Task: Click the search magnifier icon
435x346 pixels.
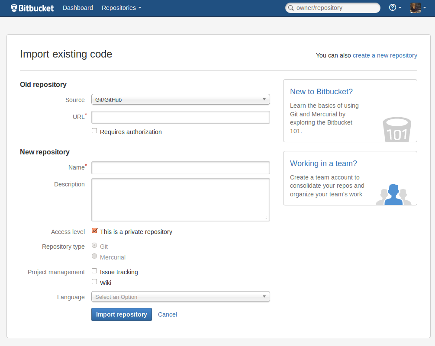Action: click(291, 8)
